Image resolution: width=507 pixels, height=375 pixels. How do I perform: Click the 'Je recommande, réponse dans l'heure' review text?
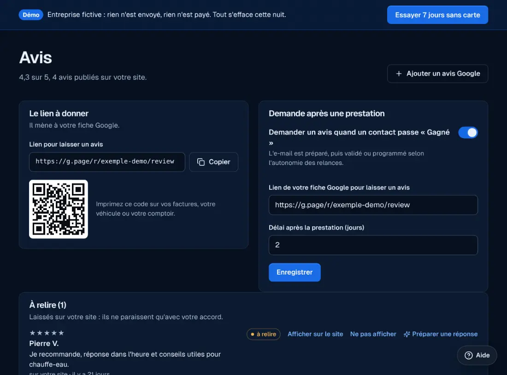[x=125, y=359]
